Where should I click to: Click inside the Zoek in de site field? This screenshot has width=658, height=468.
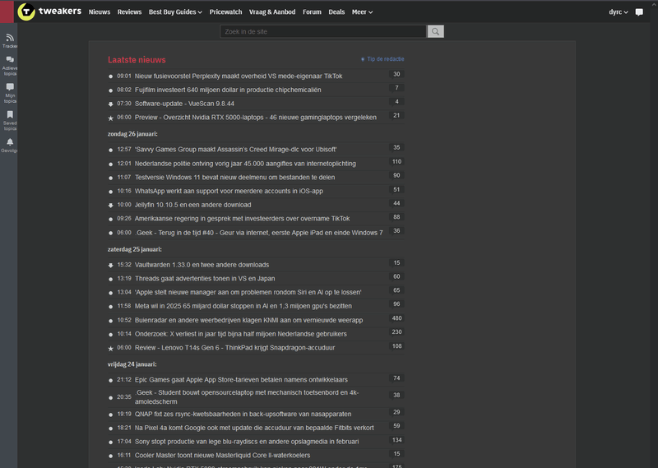[x=323, y=31]
